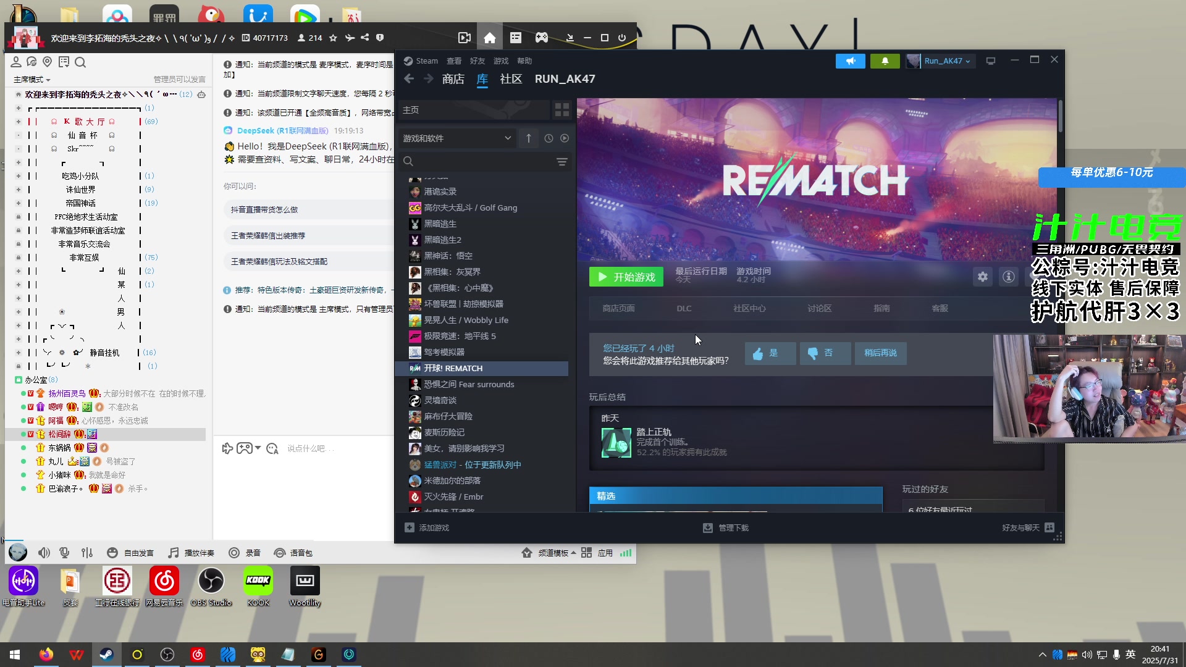
Task: Switch library to grid view icon
Action: pos(562,110)
